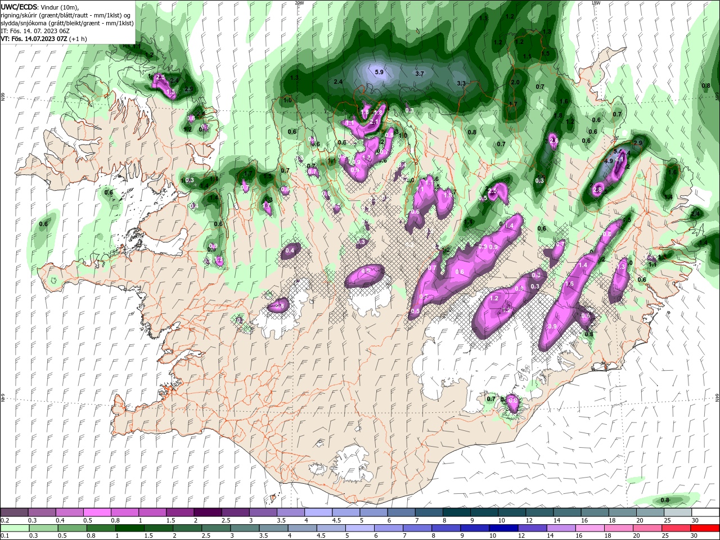Click the 3.7 precipitation value on the map
The image size is (720, 540).
[420, 74]
